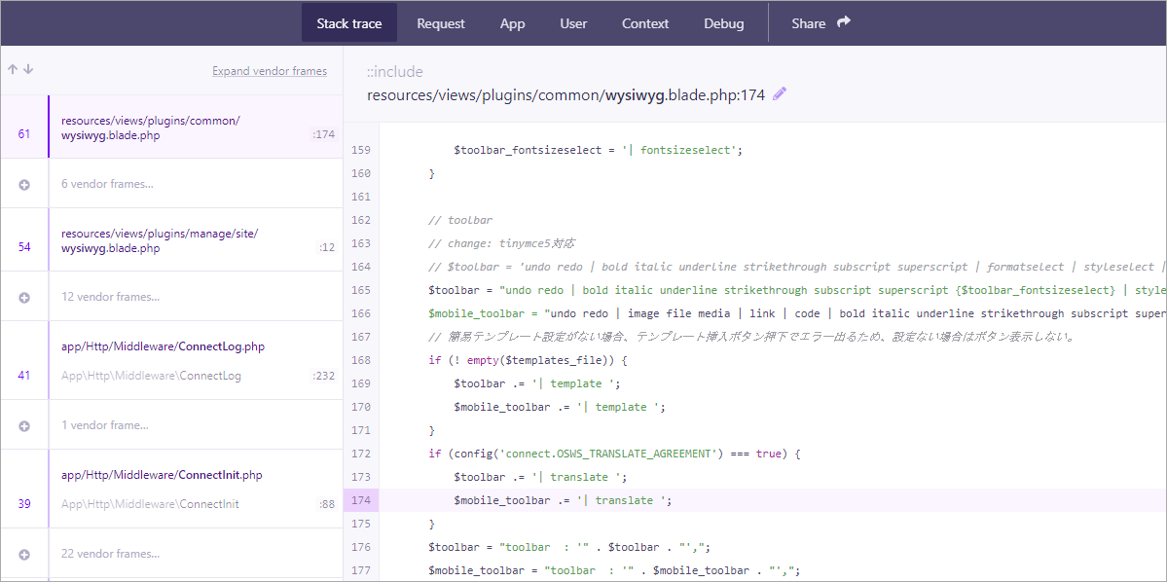Expand the 6 hidden vendor frames
This screenshot has width=1167, height=582.
tap(106, 182)
